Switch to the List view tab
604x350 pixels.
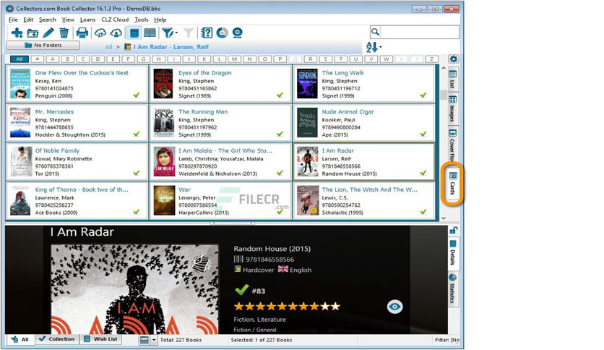[453, 80]
